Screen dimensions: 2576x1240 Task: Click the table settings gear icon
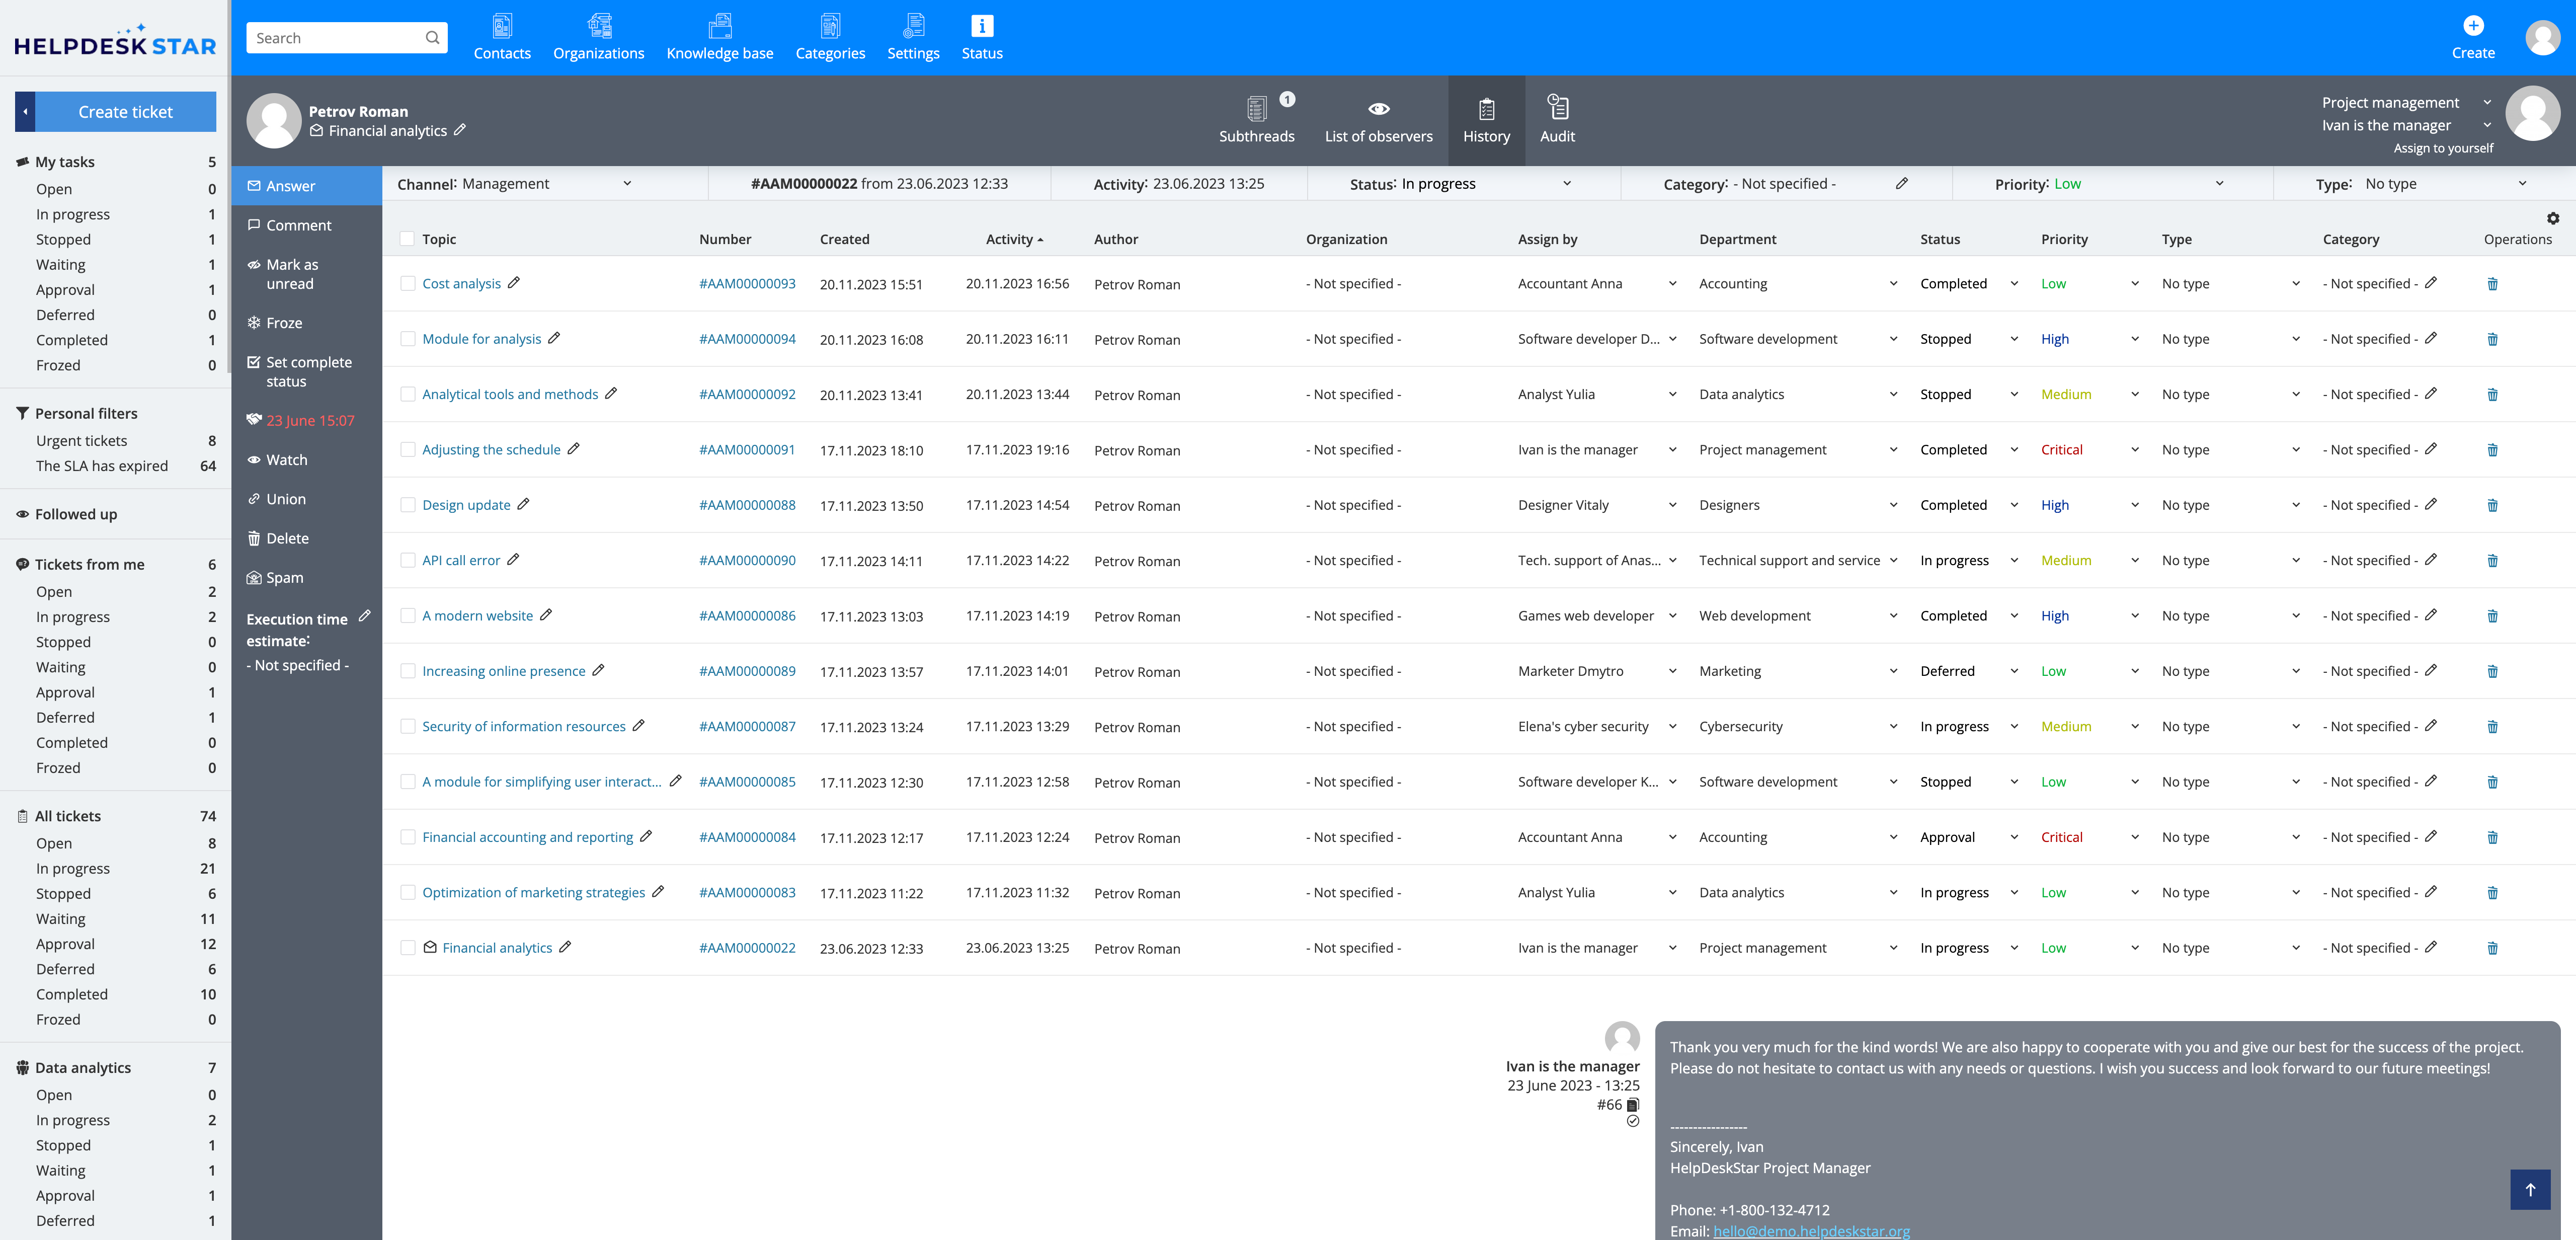[x=2552, y=218]
